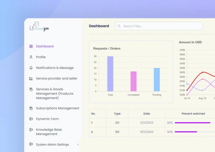Click the Profile person icon
Screen dimensions: 215x152
point(31,57)
